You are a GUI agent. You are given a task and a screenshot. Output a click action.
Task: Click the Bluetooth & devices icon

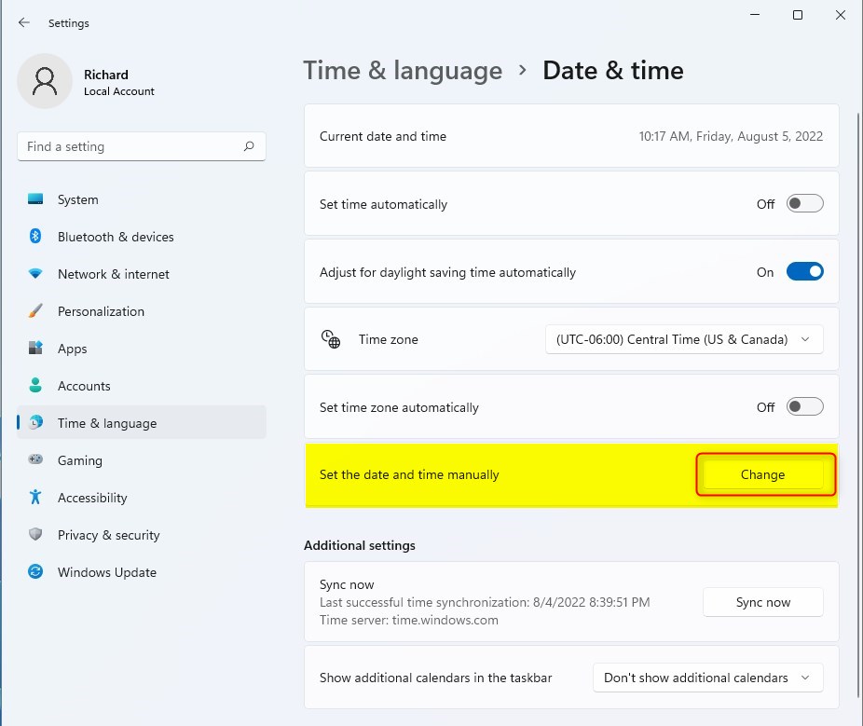[x=35, y=237]
